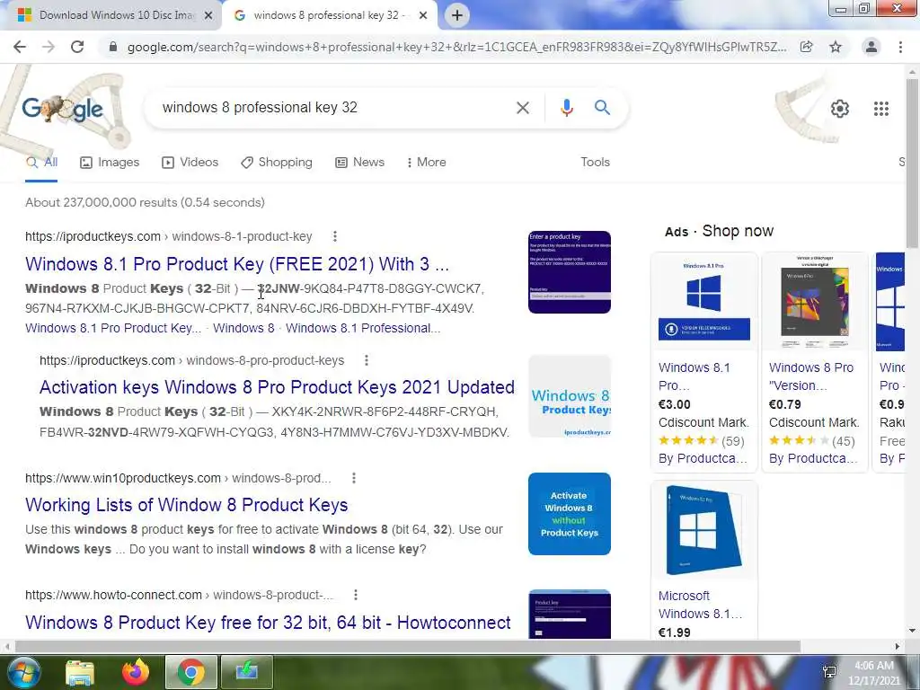Click the Google doodle logo
Viewport: 920px width, 690px height.
[x=63, y=109]
